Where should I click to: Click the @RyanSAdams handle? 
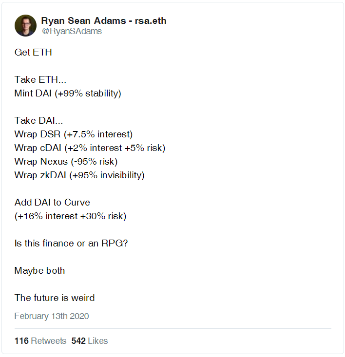coord(72,31)
